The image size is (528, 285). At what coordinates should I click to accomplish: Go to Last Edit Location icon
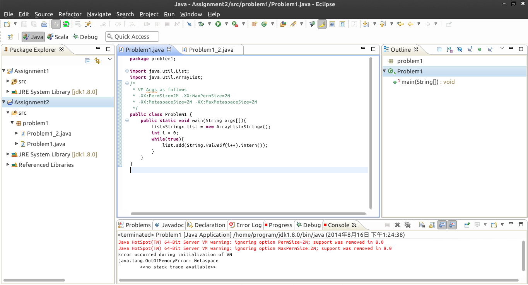click(x=400, y=24)
